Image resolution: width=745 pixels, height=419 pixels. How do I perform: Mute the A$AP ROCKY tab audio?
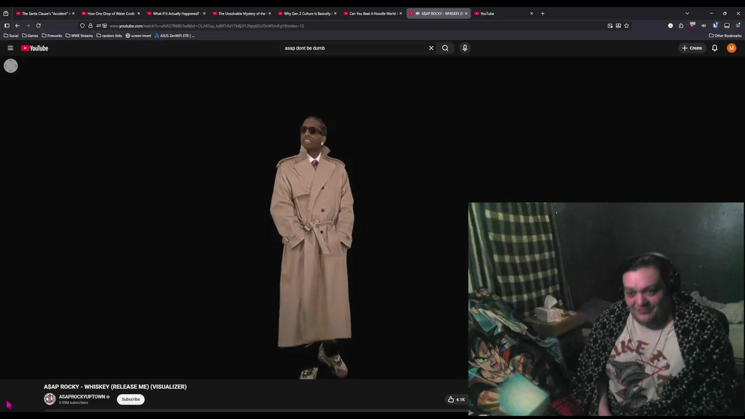tap(417, 13)
